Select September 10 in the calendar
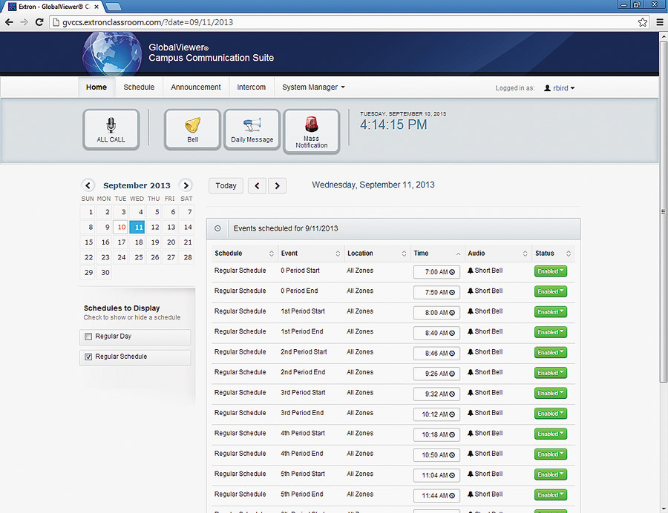 tap(122, 227)
